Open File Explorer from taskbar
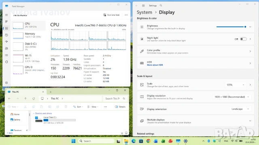259x145 pixels. (x=126, y=141)
